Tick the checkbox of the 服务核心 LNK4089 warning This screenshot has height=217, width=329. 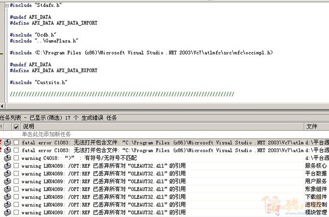click(16, 166)
